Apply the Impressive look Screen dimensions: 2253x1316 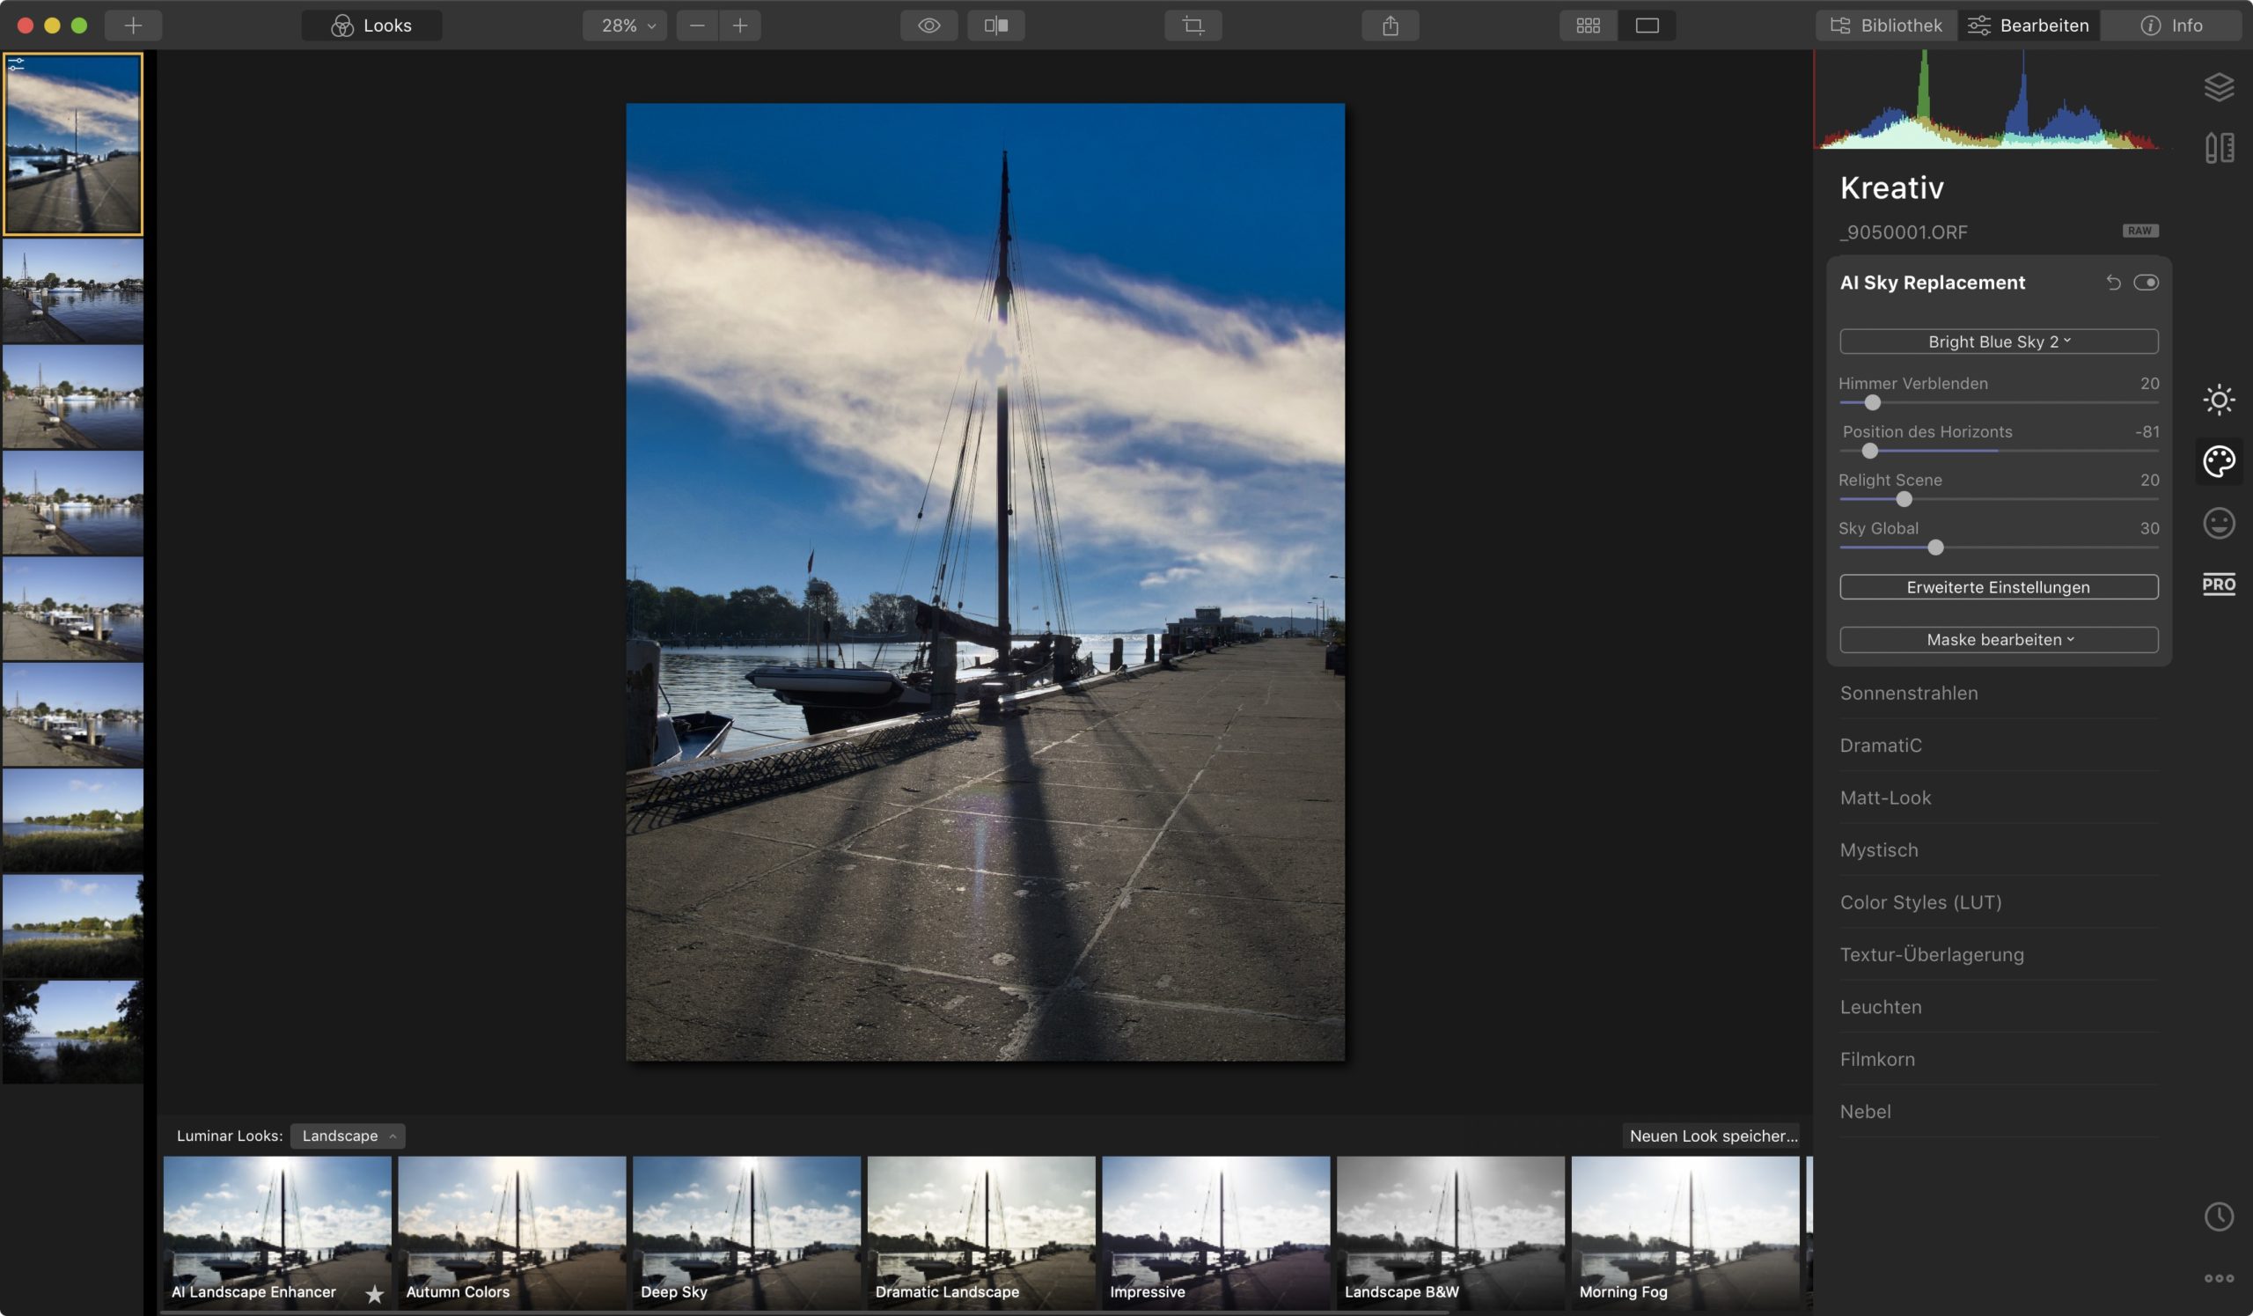(1216, 1232)
